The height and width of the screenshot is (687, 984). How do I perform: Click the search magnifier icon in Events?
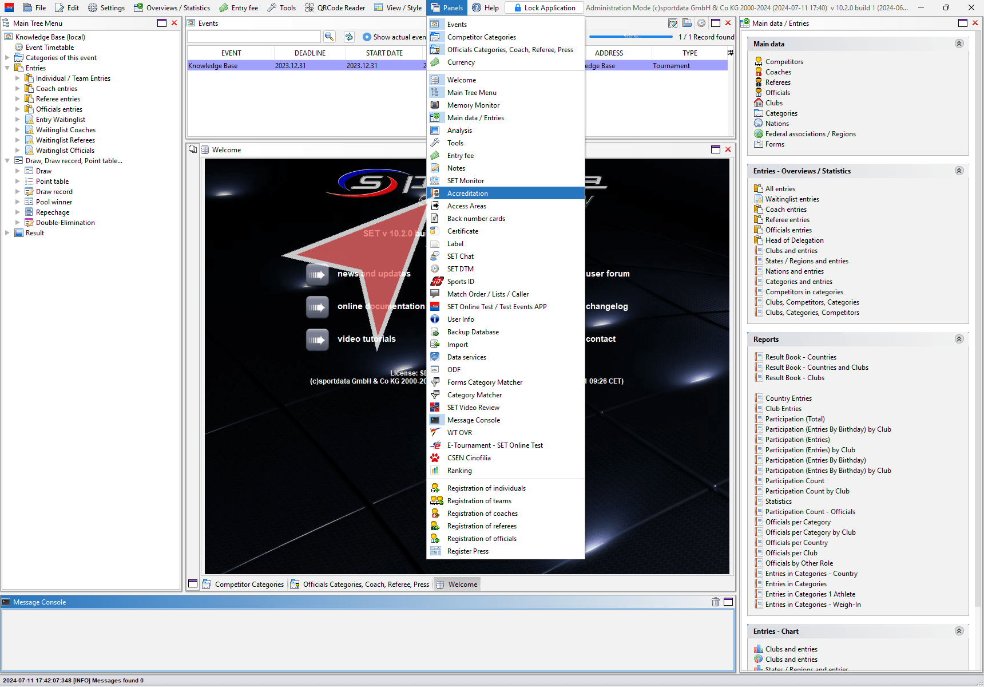coord(329,37)
